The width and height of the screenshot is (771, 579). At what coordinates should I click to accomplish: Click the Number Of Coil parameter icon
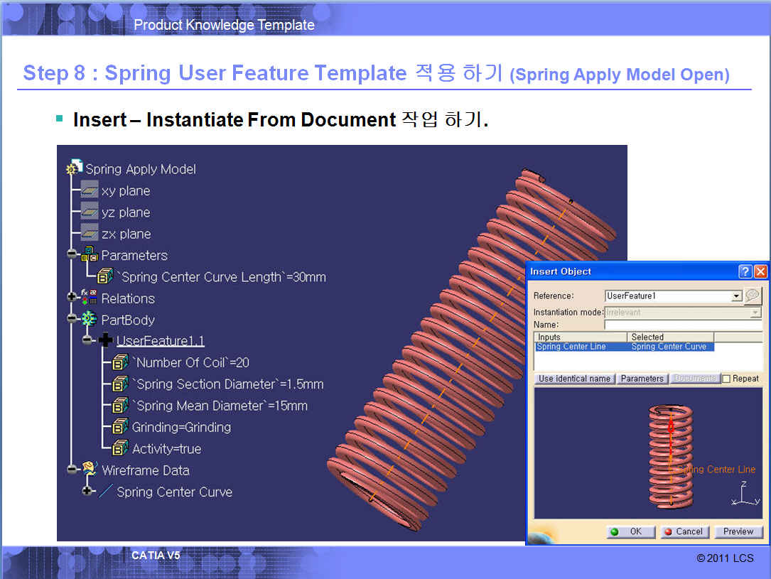(x=121, y=362)
